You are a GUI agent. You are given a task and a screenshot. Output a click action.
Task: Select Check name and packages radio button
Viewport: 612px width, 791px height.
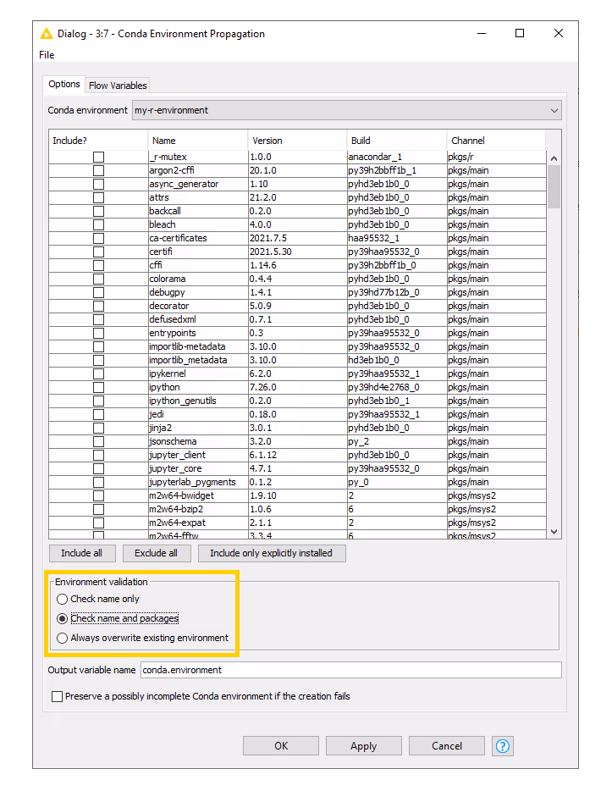coord(62,618)
